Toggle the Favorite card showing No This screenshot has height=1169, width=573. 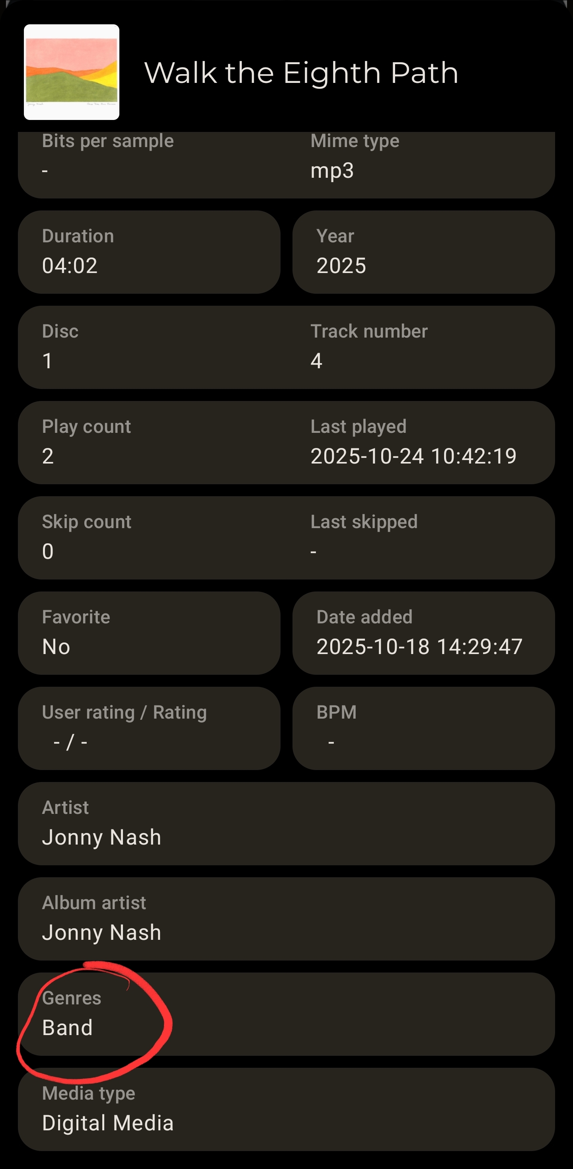[149, 633]
